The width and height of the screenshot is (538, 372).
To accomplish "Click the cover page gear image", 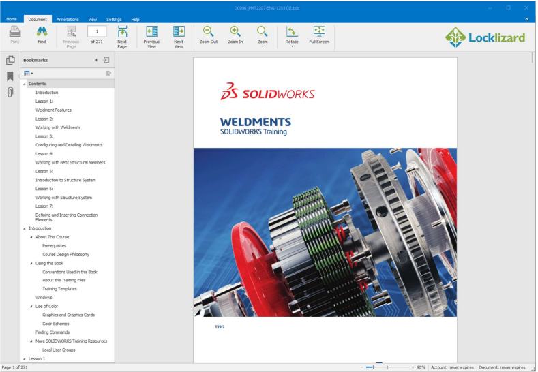I will click(325, 232).
